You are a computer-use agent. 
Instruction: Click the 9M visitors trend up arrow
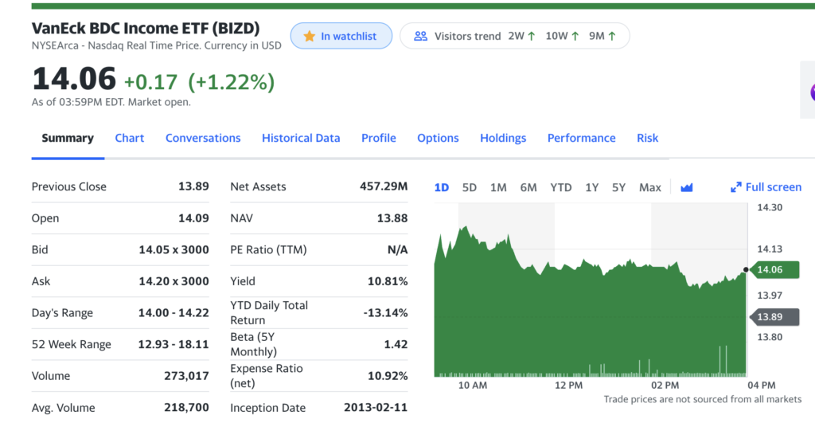click(612, 36)
